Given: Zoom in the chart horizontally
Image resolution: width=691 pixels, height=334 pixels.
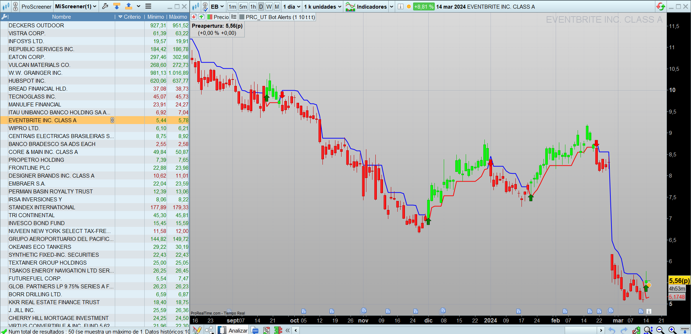Looking at the screenshot, I should click(x=672, y=330).
